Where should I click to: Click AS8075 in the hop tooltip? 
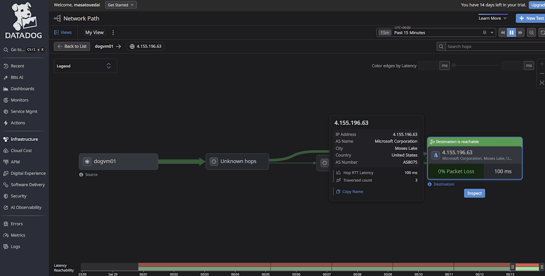point(410,162)
